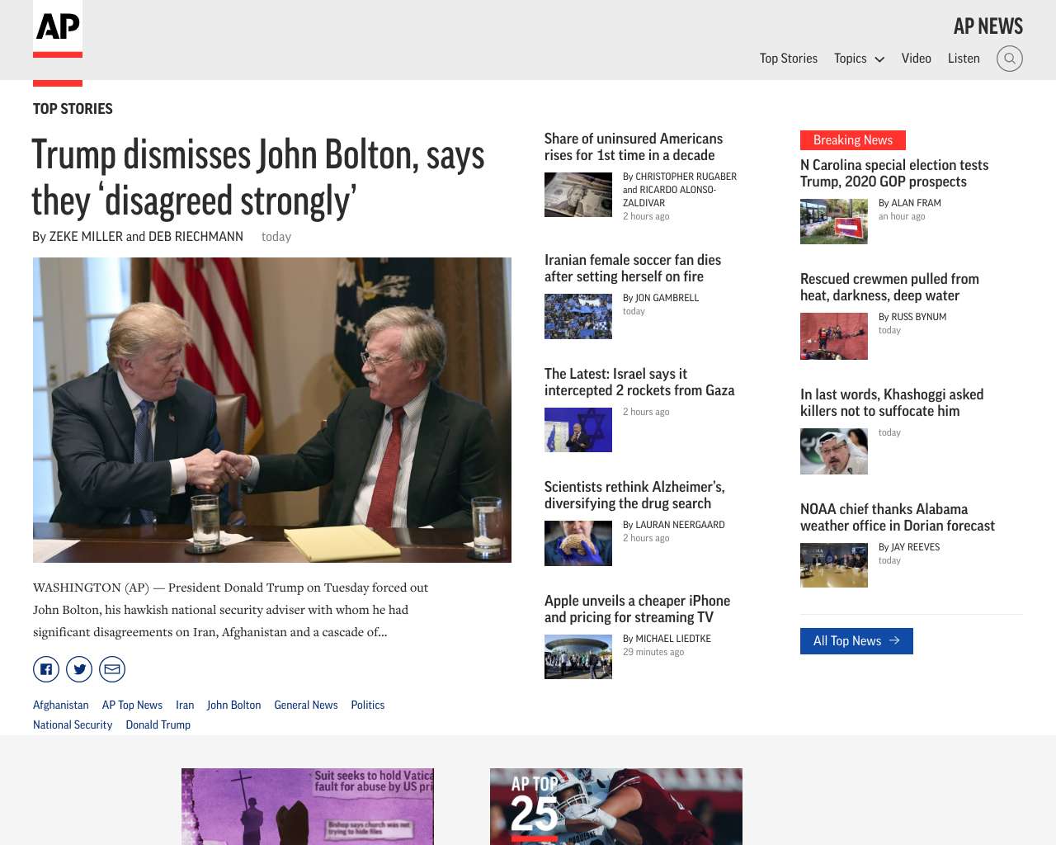Click the AP NEWS header title
Viewport: 1056px width, 845px height.
pos(988,26)
